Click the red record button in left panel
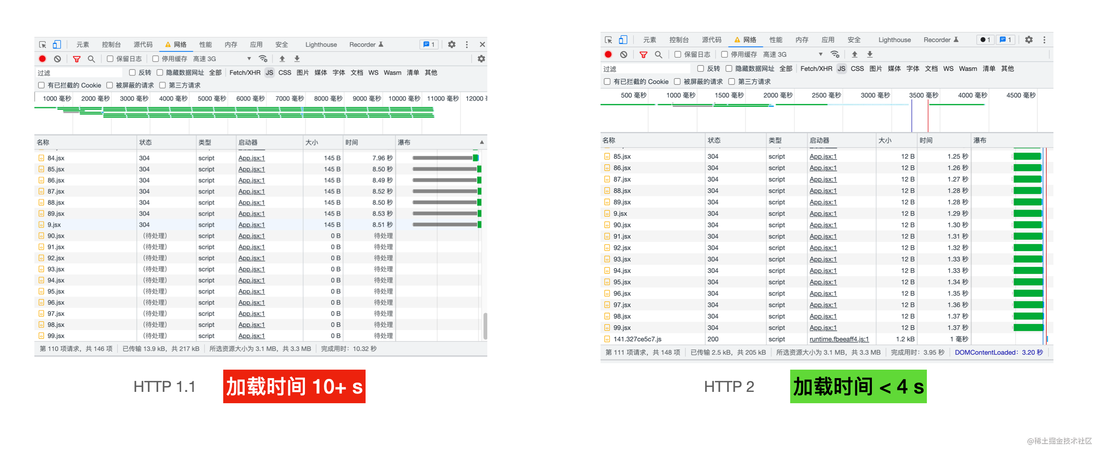 tap(42, 59)
